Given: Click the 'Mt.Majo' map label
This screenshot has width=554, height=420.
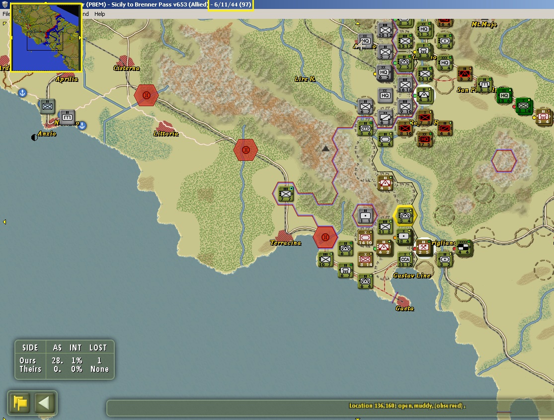Looking at the screenshot, I should click(484, 24).
